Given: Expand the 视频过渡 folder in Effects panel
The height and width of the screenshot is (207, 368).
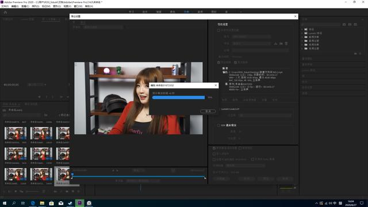Looking at the screenshot, I should [x=302, y=48].
